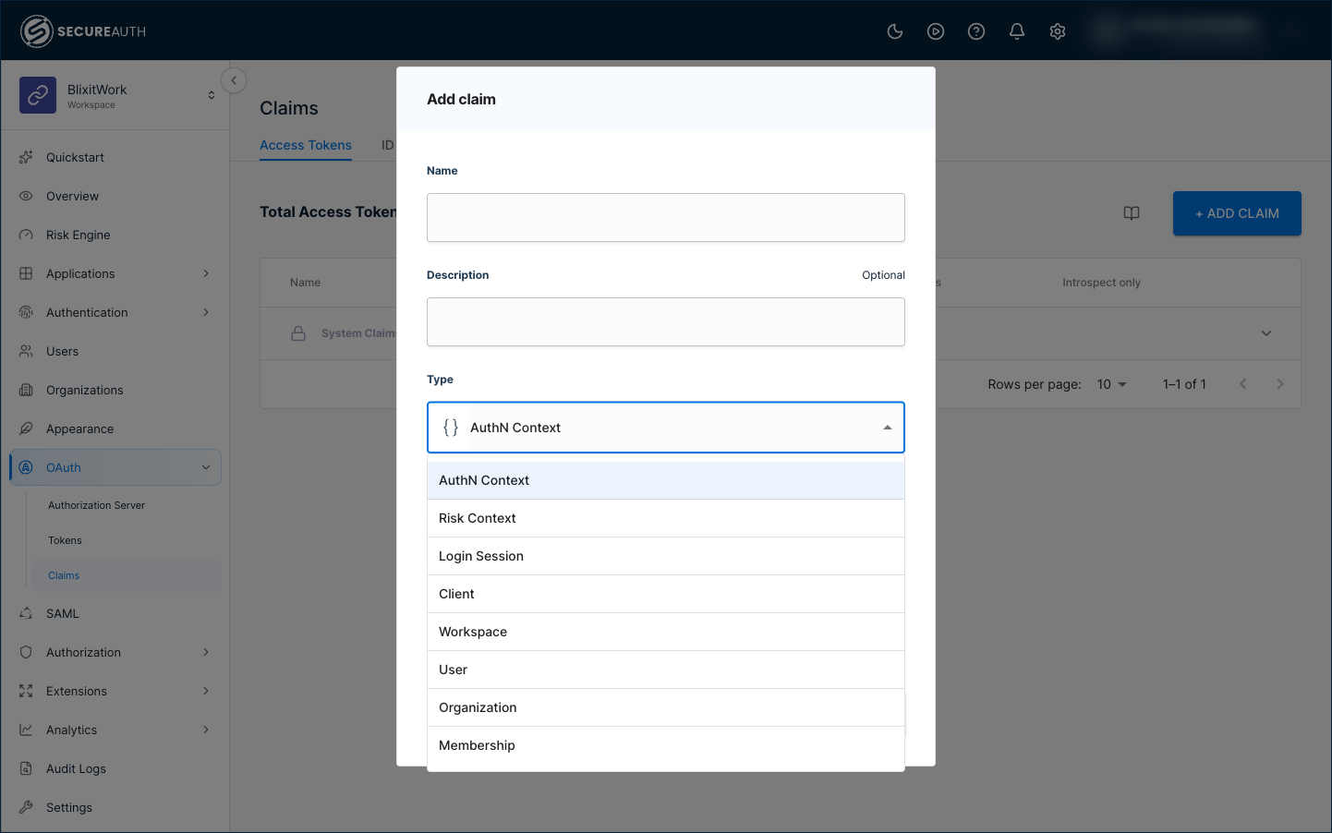Open the settings gear icon in header

1058,31
